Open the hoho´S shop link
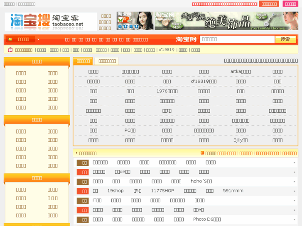This screenshot has width=302, height=226. click(201, 181)
